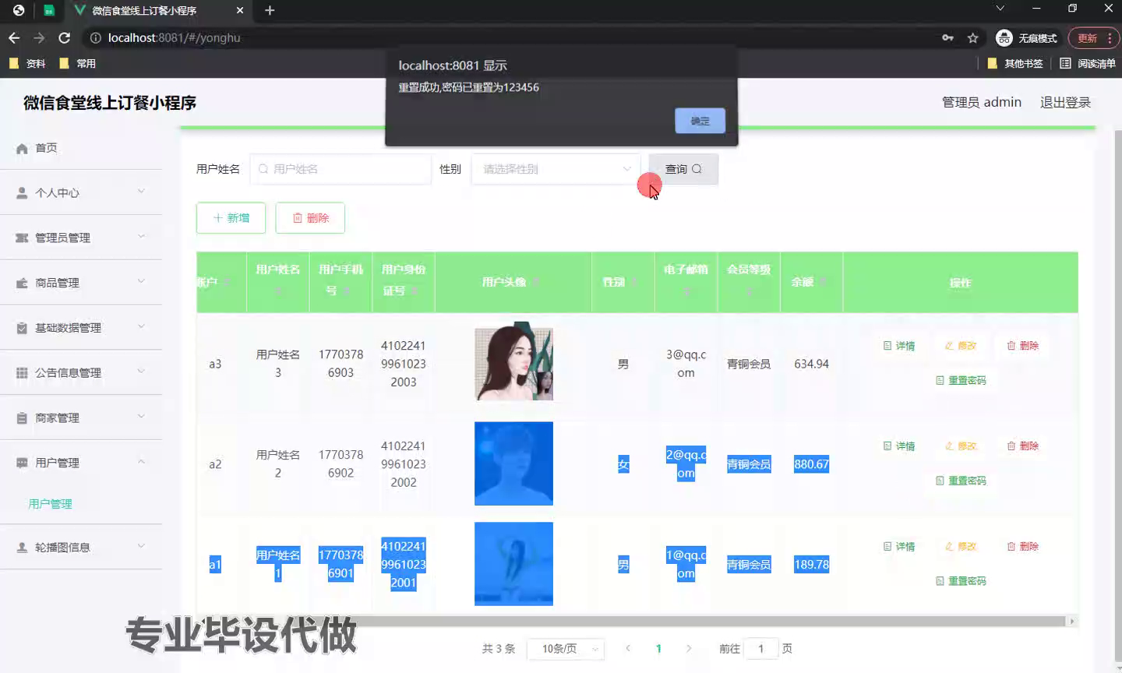
Task: Click 删除 for user a2
Action: tap(1023, 446)
